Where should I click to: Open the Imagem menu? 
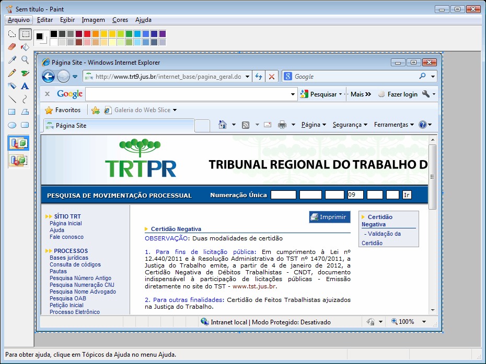click(x=93, y=20)
